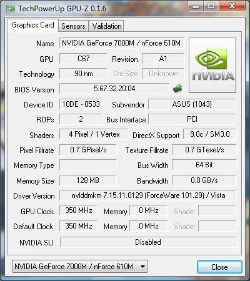Click the Device ID field 10DE - 0533
This screenshot has height=281, width=250.
(x=81, y=104)
